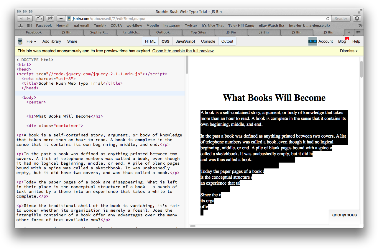The width and height of the screenshot is (378, 249).
Task: Click 'Clone it to enable the full preview'
Action: [x=183, y=51]
